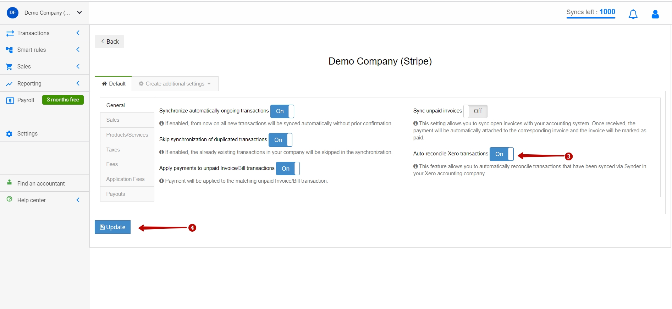The image size is (672, 309).
Task: Click the Transactions label in sidebar
Action: coord(33,33)
